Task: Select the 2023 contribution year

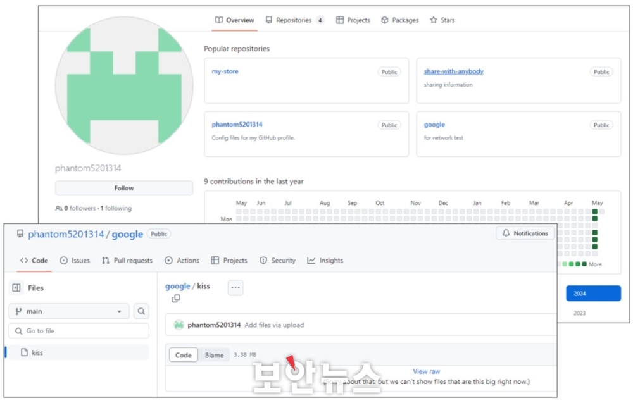Action: pos(580,313)
